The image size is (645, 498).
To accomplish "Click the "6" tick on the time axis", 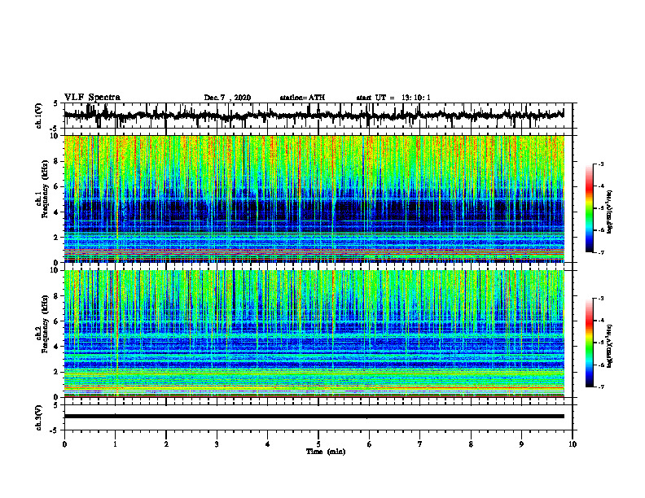I will pos(370,444).
